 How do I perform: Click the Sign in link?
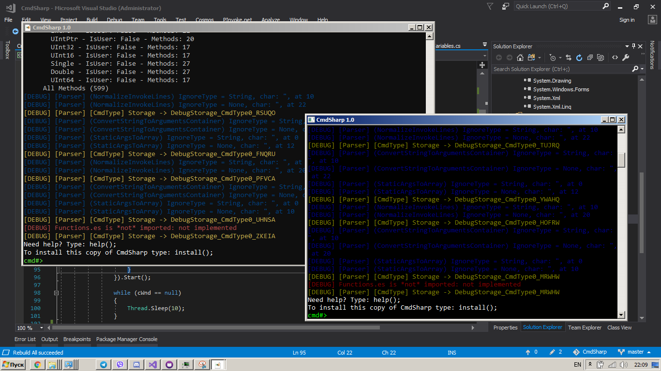(627, 20)
